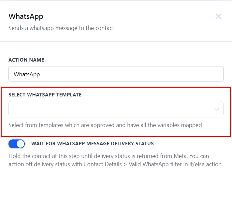
Task: Click the toggle knob for delivery status
Action: pyautogui.click(x=20, y=144)
